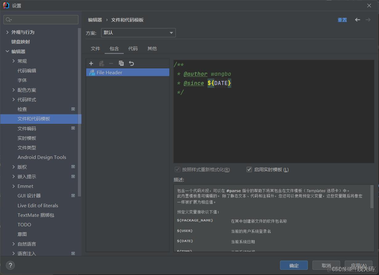
Task: Click the copy template icon
Action: tap(121, 63)
